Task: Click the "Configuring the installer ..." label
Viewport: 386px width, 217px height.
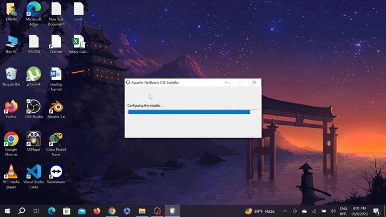Action: coord(145,105)
